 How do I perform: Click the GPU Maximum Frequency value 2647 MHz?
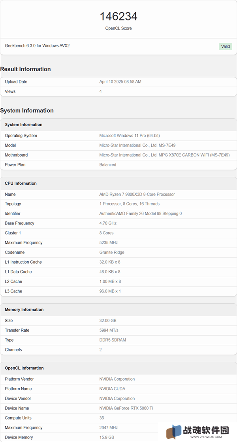click(x=108, y=428)
